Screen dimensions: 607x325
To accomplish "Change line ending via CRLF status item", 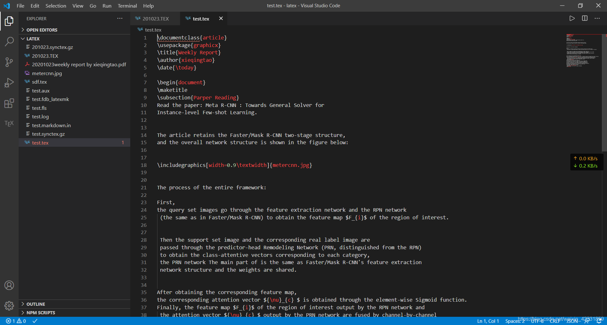I will pyautogui.click(x=555, y=321).
